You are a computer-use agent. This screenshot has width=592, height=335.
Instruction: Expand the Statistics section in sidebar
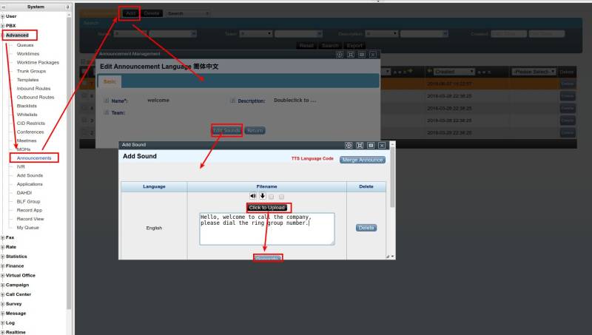pos(3,256)
